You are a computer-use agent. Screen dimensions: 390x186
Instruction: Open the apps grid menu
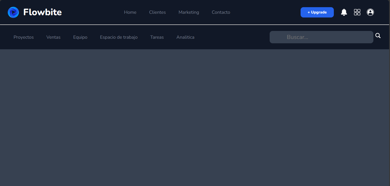click(x=357, y=12)
